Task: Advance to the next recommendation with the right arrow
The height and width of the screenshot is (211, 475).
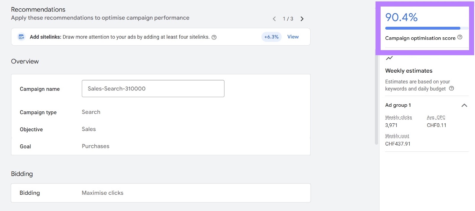Action: pyautogui.click(x=302, y=19)
